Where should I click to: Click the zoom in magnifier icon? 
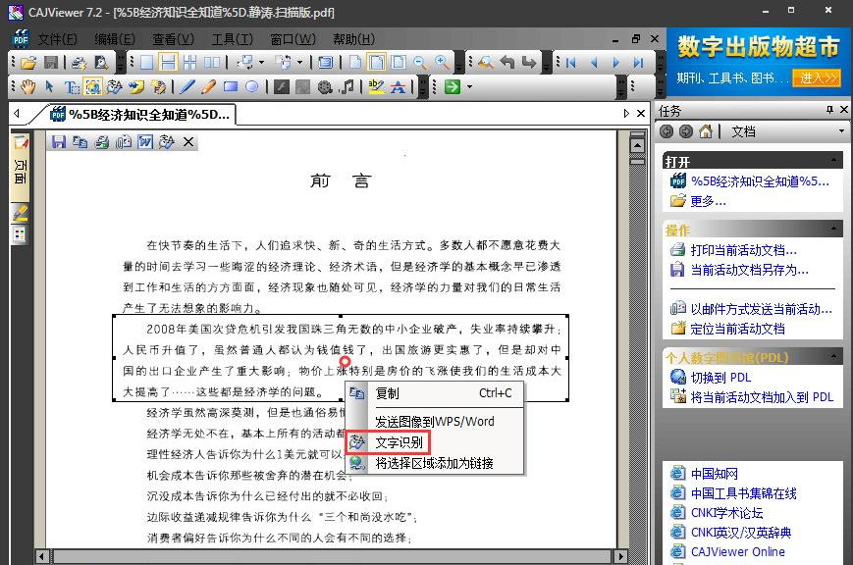[x=442, y=63]
